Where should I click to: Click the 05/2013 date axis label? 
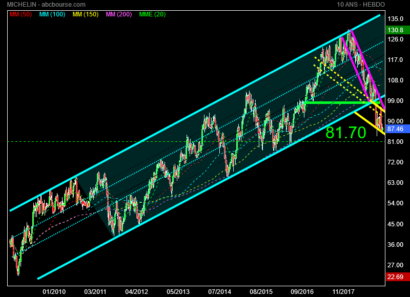pyautogui.click(x=178, y=291)
